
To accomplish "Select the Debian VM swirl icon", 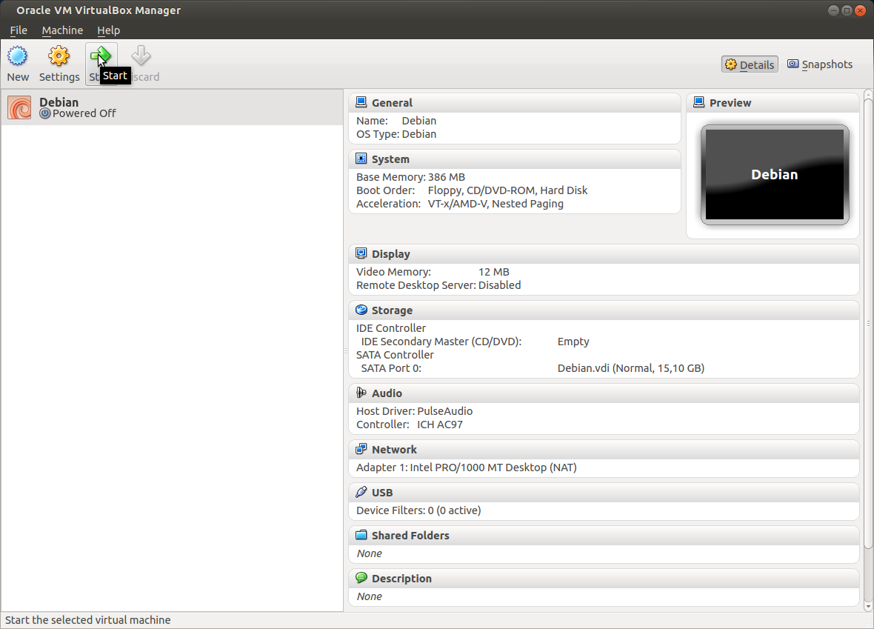I will point(19,107).
